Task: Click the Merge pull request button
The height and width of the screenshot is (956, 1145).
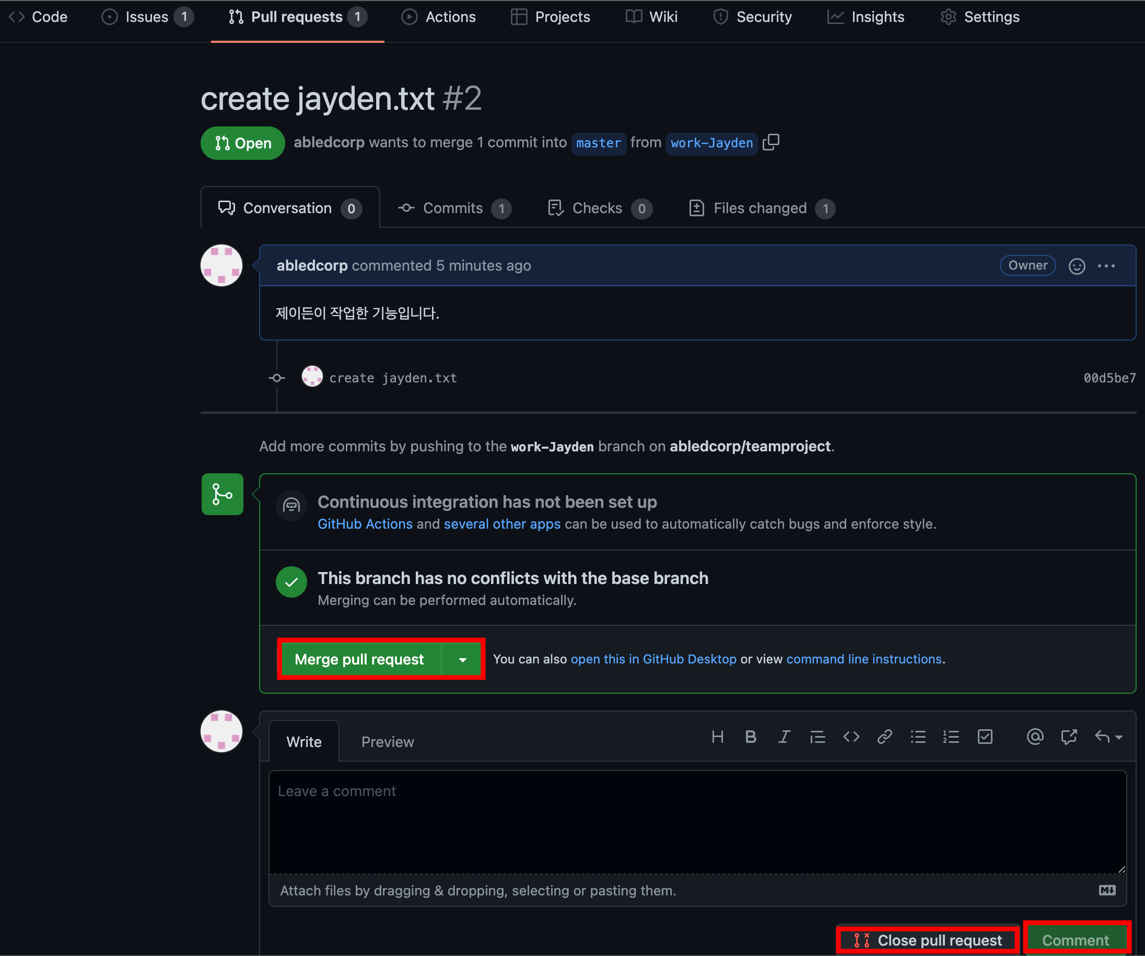Action: tap(359, 660)
